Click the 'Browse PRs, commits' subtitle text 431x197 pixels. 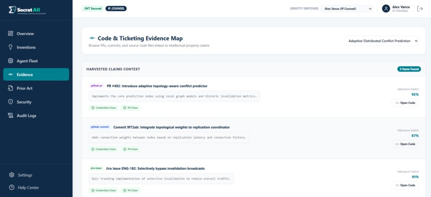click(149, 46)
